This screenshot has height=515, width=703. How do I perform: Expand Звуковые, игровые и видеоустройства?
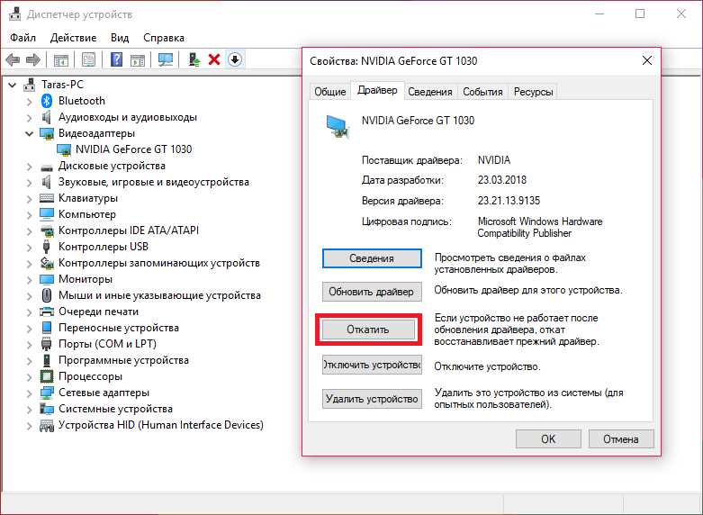coord(30,183)
